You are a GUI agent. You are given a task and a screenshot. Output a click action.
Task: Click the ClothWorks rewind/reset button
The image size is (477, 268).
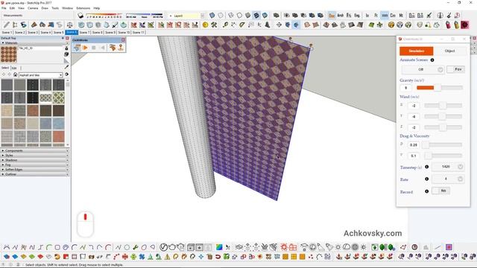point(103,48)
